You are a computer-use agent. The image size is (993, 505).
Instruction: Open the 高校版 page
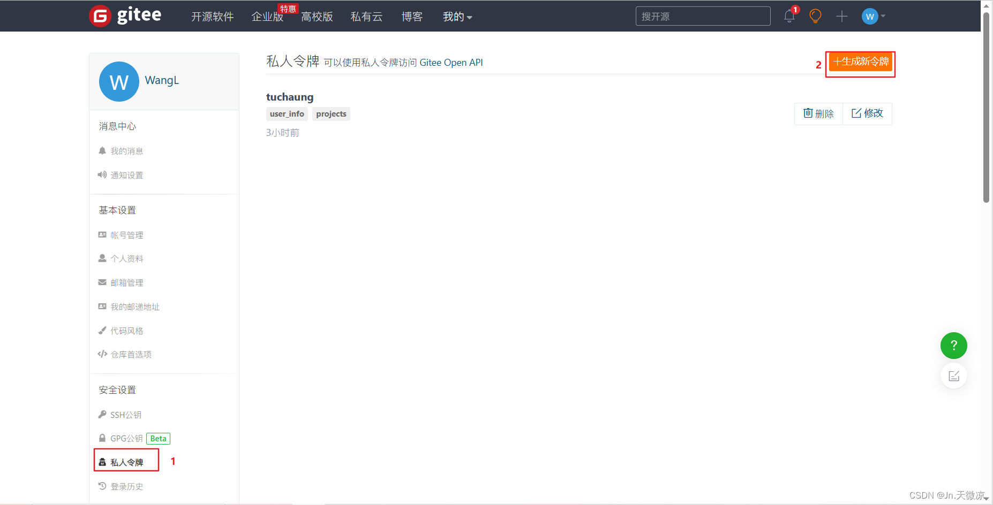[317, 17]
